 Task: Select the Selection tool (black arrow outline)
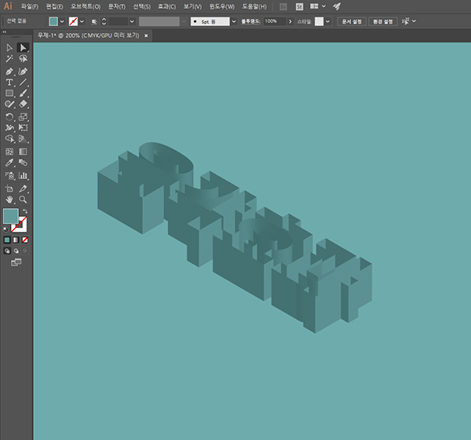click(9, 47)
